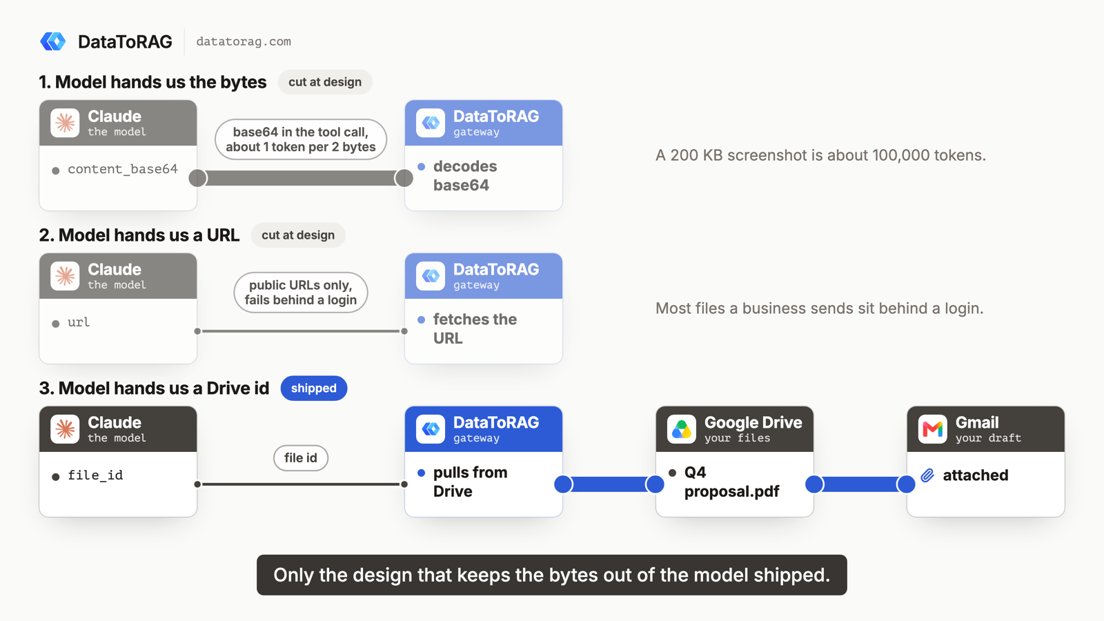Click the Gmail 'your draft' header
The image size is (1104, 621).
986,429
